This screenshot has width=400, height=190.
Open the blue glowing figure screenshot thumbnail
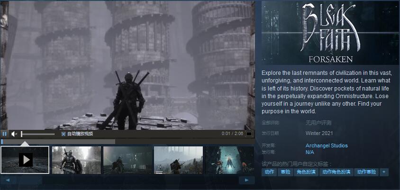pos(229,160)
